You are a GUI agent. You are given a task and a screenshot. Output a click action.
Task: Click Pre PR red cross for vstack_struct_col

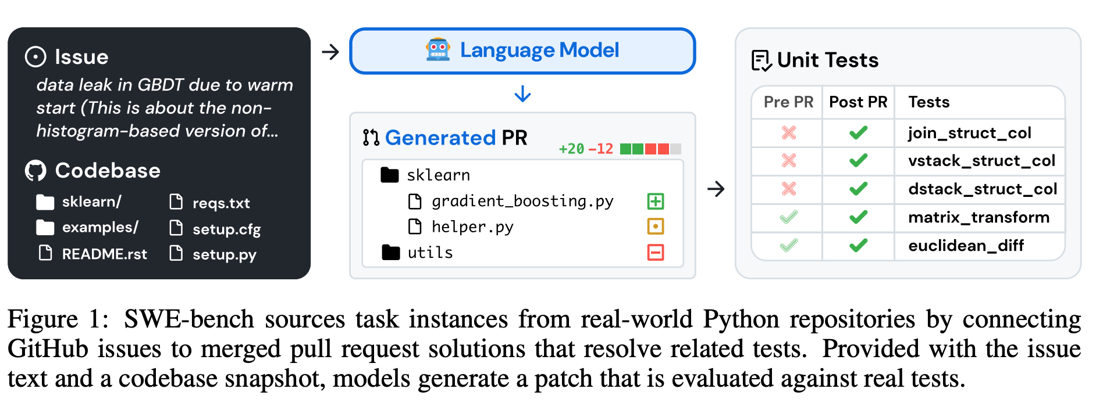tap(789, 160)
